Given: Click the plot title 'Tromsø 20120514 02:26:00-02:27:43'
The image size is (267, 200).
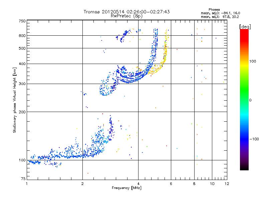Looking at the screenshot, I should [x=126, y=12].
